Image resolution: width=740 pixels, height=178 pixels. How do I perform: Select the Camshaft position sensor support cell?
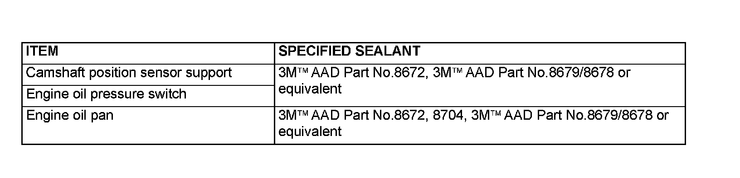coord(148,75)
